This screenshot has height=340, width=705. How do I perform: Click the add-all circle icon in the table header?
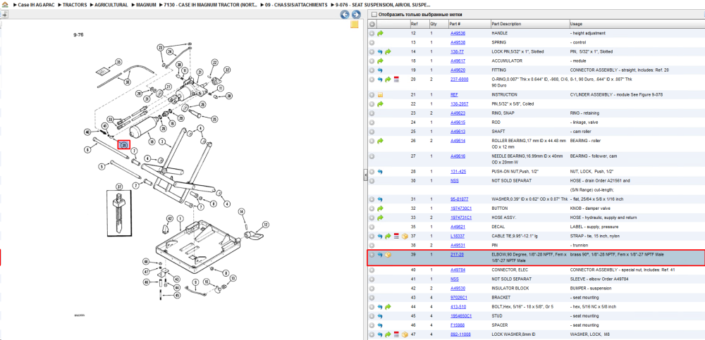point(372,24)
